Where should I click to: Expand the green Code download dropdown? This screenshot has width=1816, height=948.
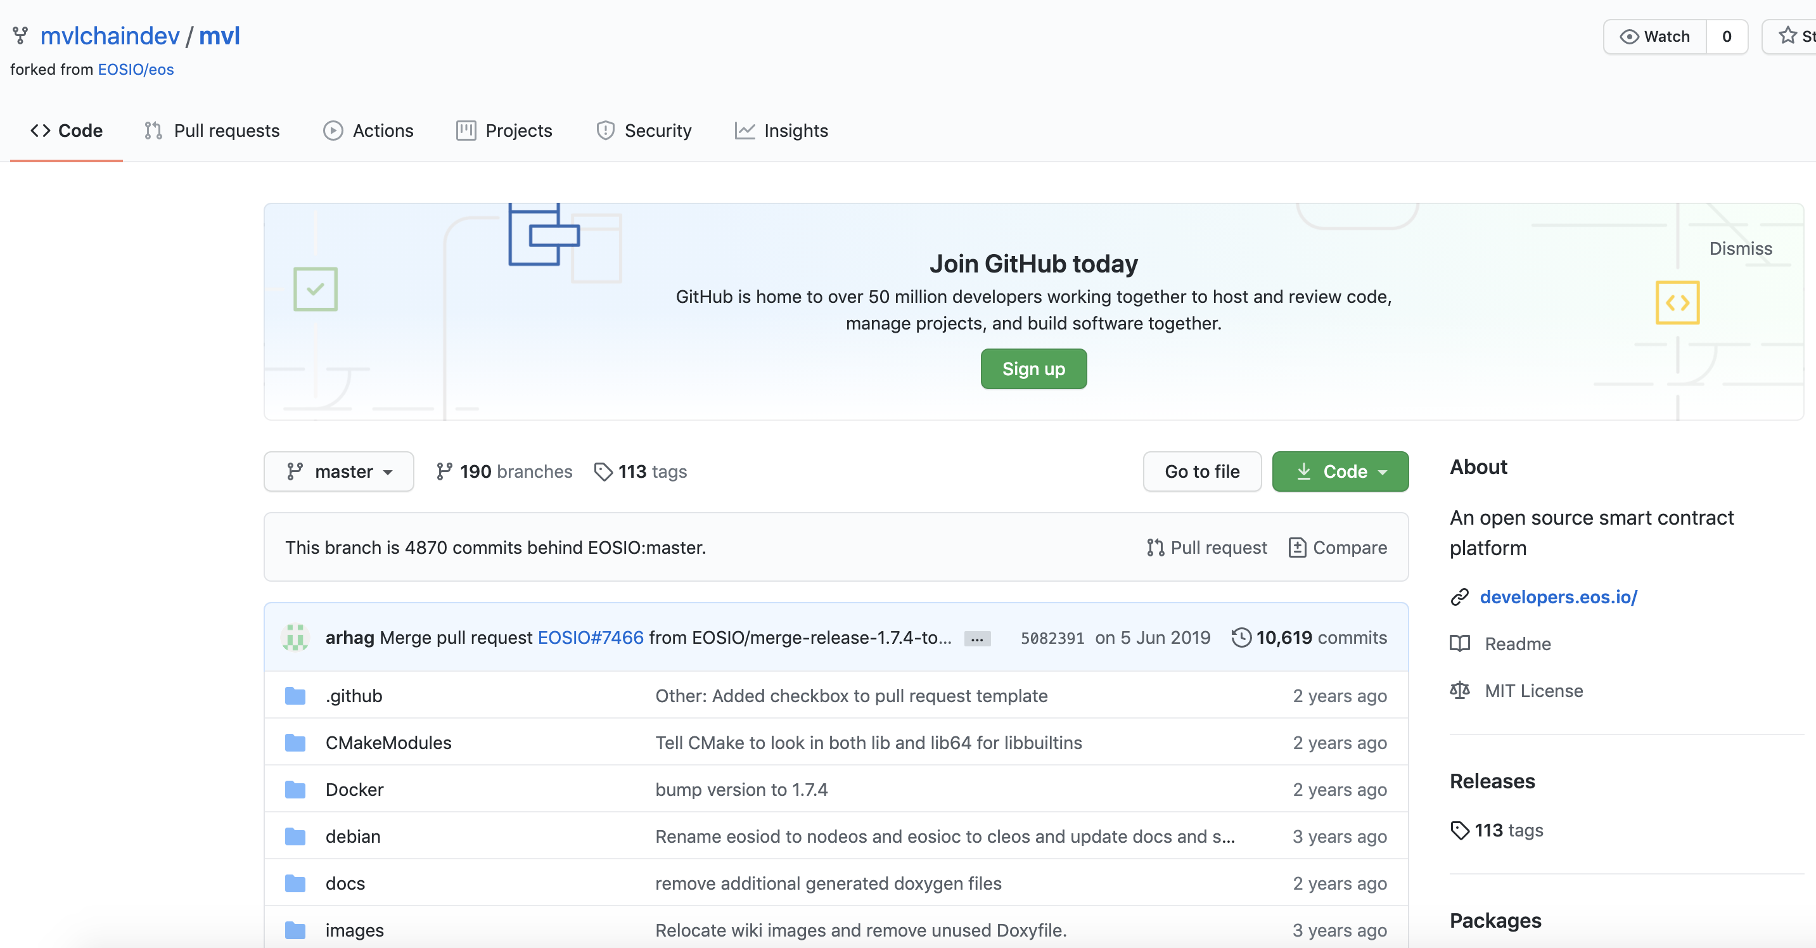(1340, 471)
